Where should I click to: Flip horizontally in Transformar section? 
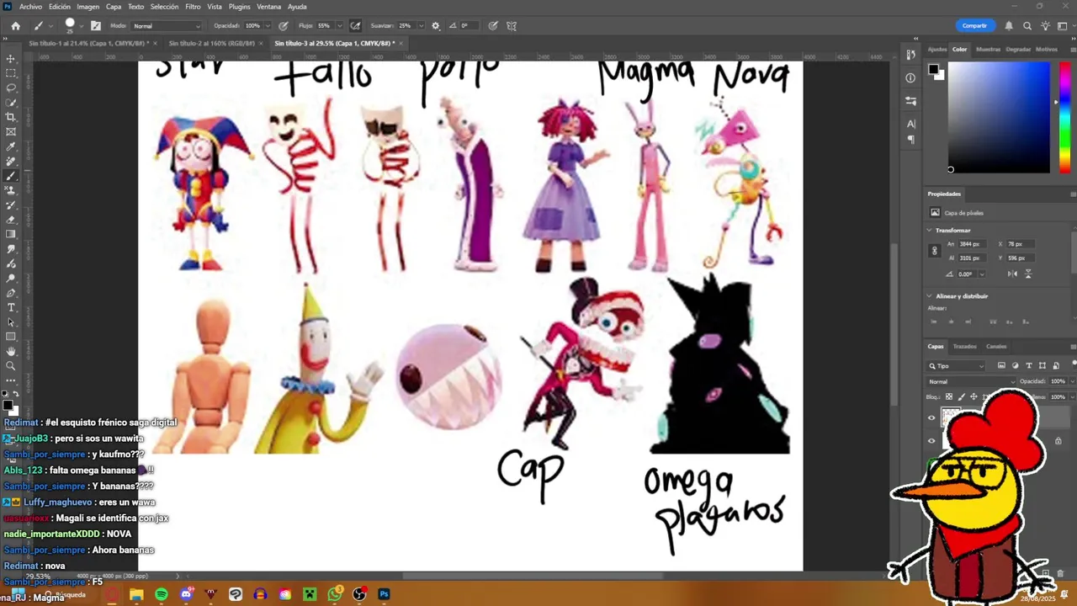pyautogui.click(x=1012, y=274)
